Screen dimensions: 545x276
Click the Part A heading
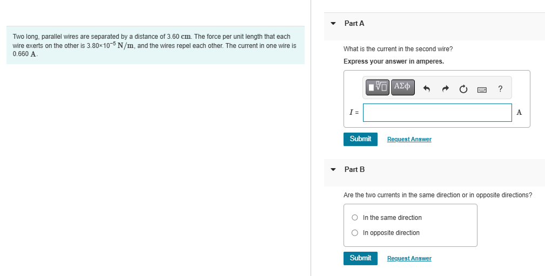click(x=354, y=23)
